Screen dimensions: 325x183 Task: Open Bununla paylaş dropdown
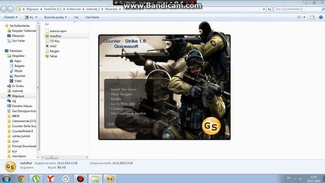55,17
